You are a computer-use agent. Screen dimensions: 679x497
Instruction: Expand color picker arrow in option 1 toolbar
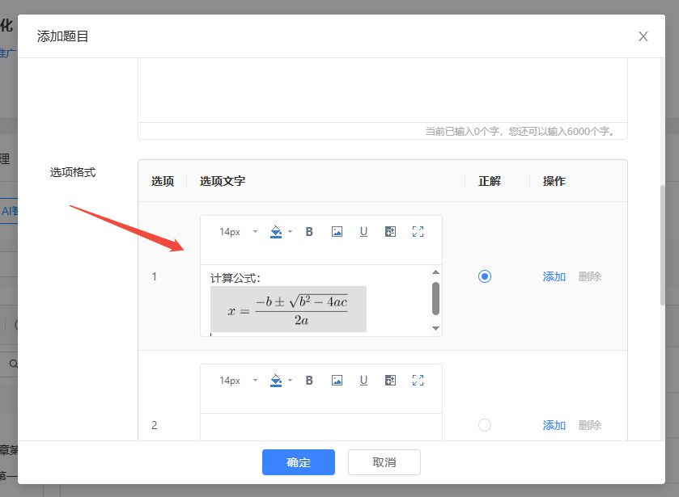pos(291,232)
